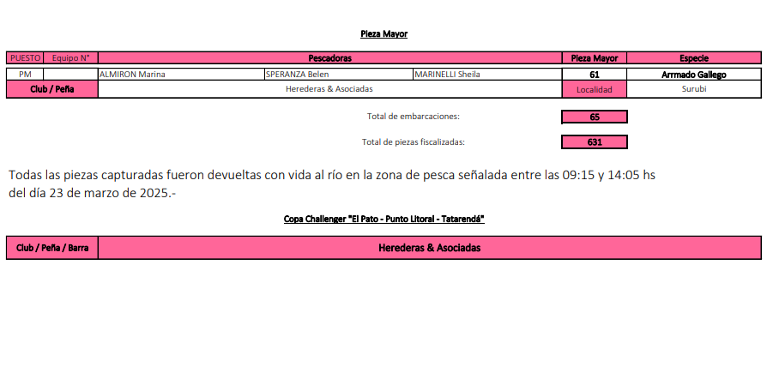767x367 pixels.
Task: Click the pieces total cell showing 631
Action: (x=595, y=142)
